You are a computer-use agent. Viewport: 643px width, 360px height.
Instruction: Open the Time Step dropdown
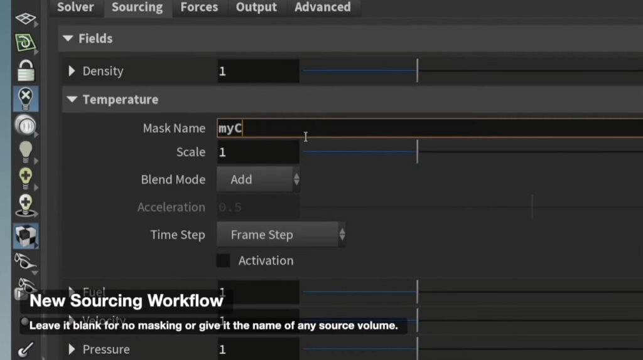(x=281, y=235)
